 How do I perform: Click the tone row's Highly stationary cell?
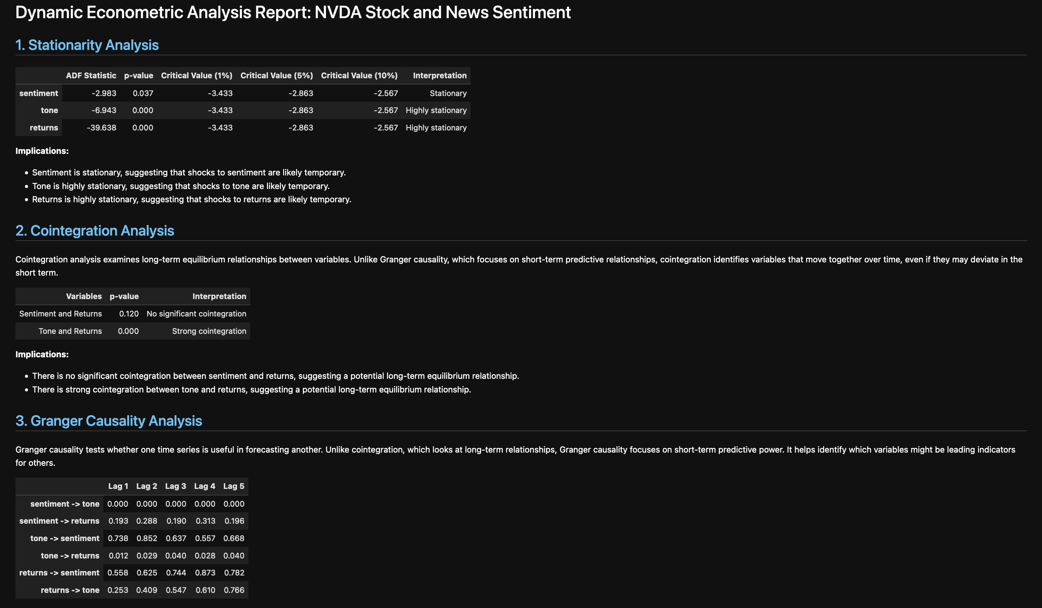(x=436, y=110)
